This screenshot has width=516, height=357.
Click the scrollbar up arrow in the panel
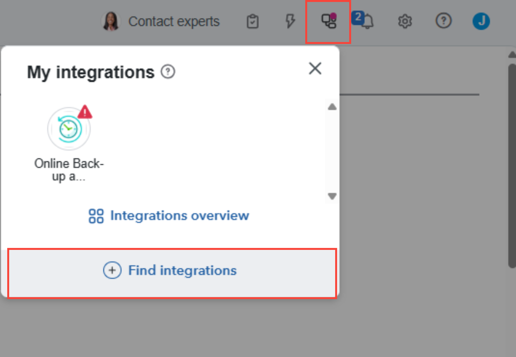pos(332,106)
